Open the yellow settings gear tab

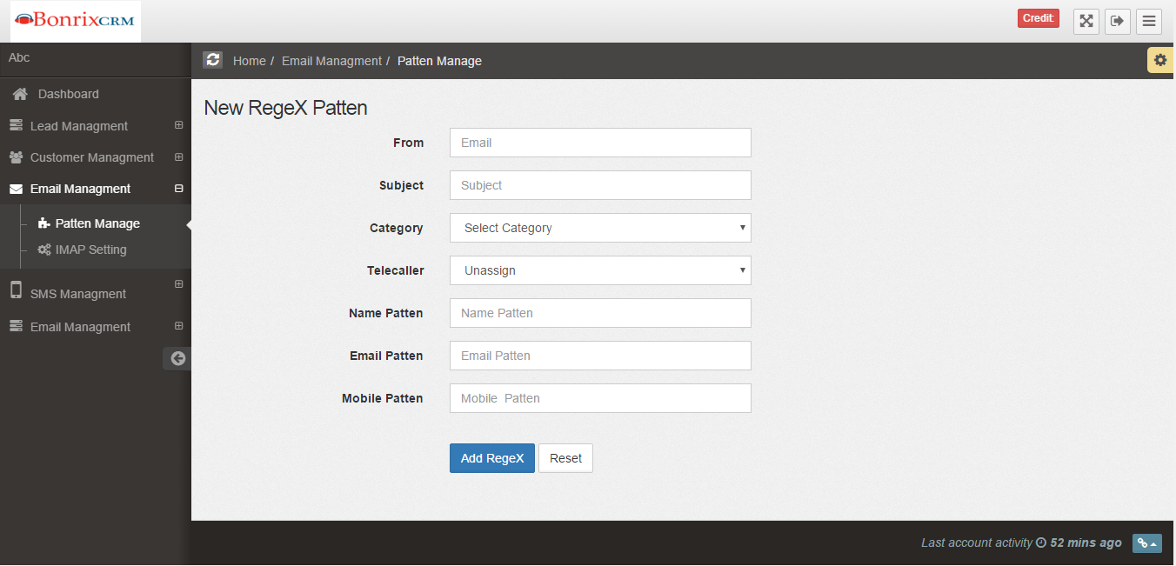(1160, 60)
